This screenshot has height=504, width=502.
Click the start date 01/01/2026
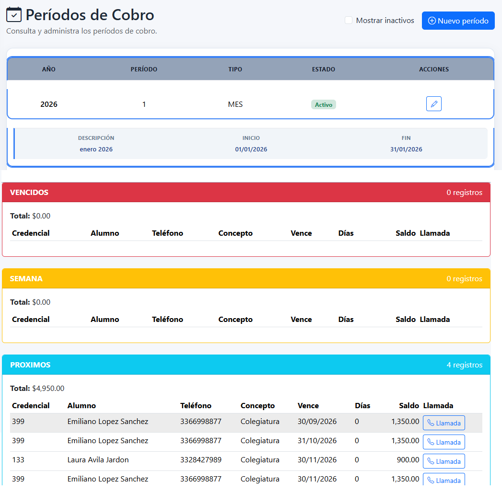[251, 149]
